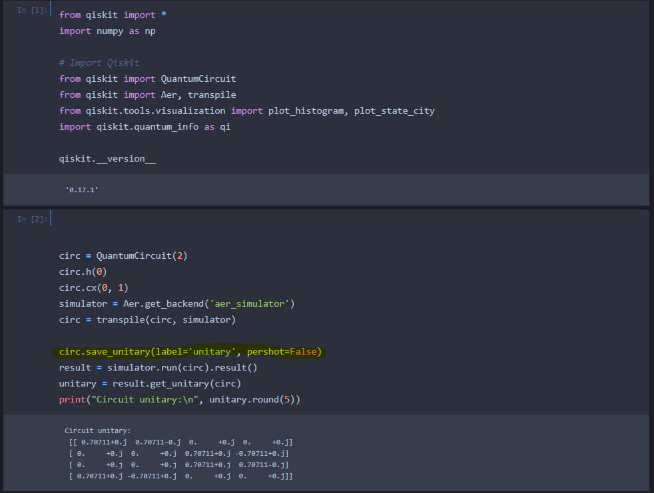
Task: Click 'from qiskit import Aer, transpile' line
Action: coord(147,95)
